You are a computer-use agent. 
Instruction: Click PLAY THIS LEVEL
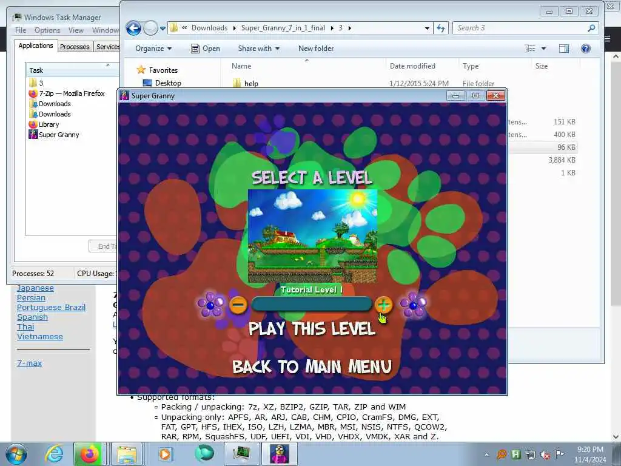312,329
